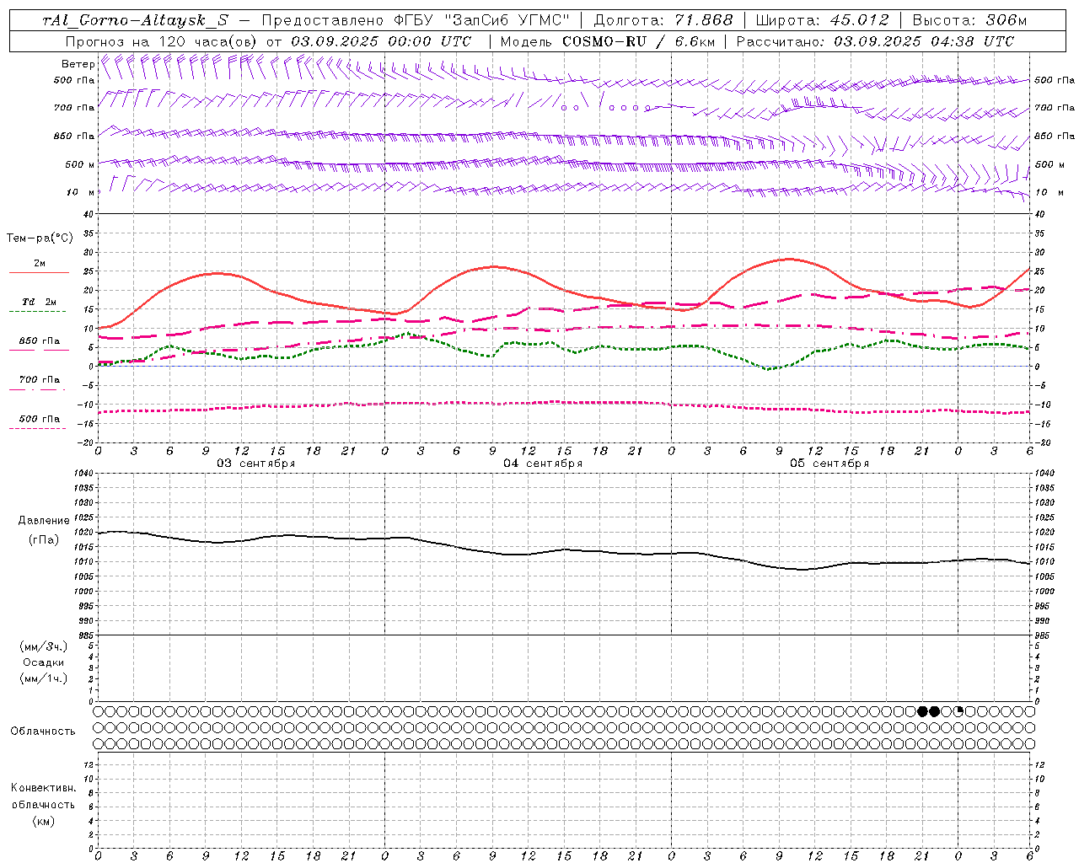Click the dotted swatch under 500 гПа legend

[x=37, y=428]
